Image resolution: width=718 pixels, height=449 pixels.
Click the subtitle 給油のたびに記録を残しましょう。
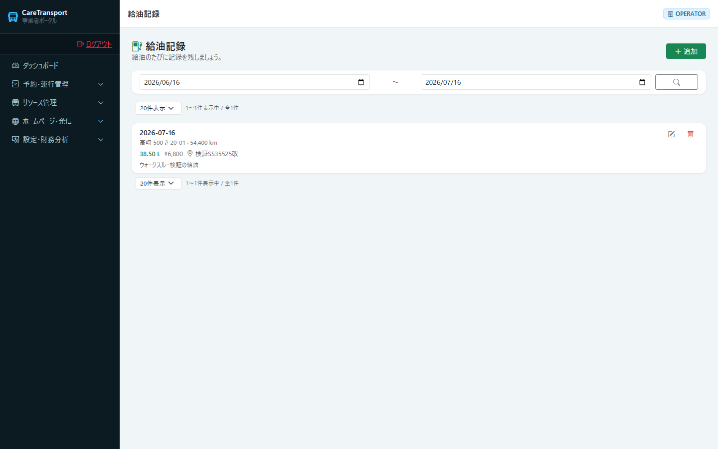177,57
